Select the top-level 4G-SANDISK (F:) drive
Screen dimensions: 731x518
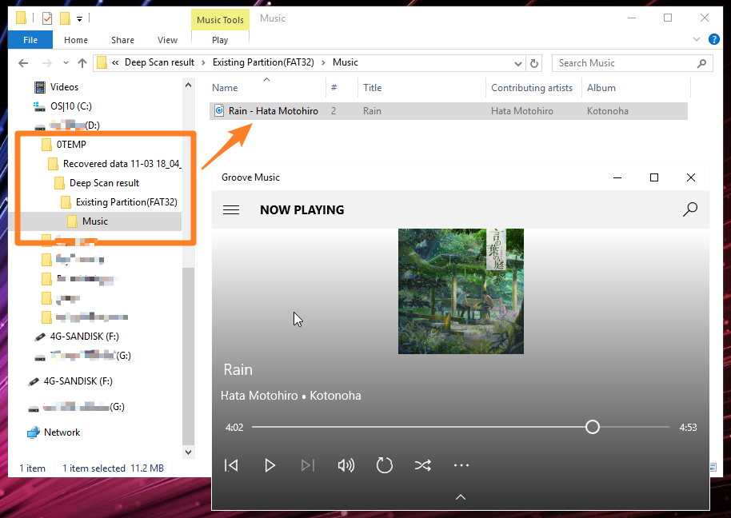click(78, 381)
